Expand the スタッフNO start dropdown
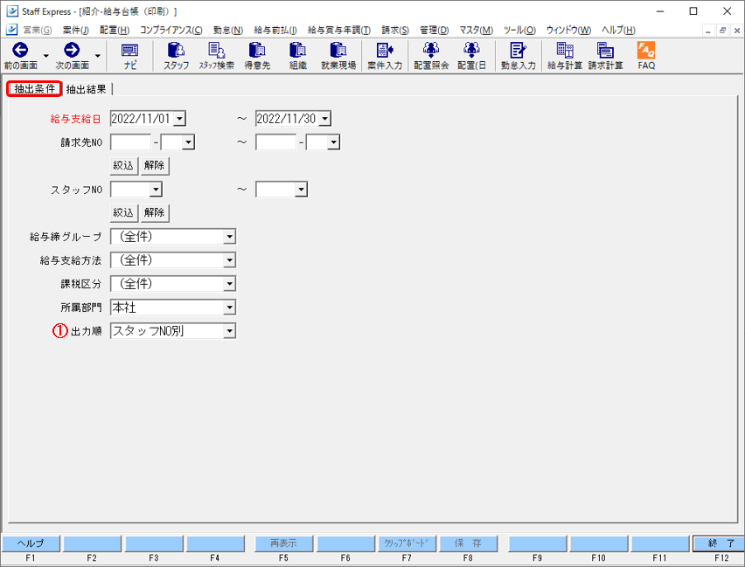 point(156,190)
